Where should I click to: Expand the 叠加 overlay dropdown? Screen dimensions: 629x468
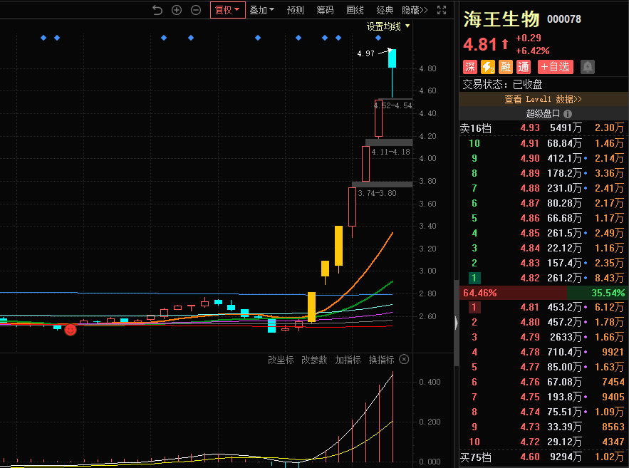pos(261,10)
